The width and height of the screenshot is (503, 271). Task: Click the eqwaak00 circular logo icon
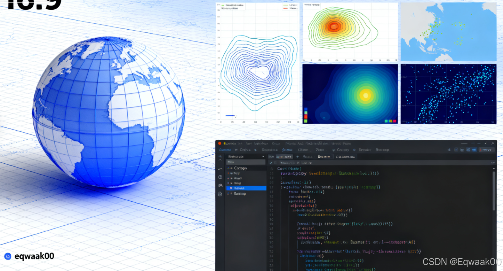pos(8,256)
